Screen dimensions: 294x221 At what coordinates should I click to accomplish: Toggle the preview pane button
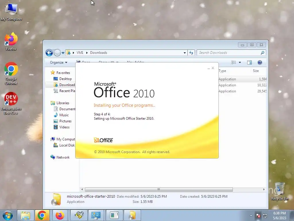click(x=249, y=62)
